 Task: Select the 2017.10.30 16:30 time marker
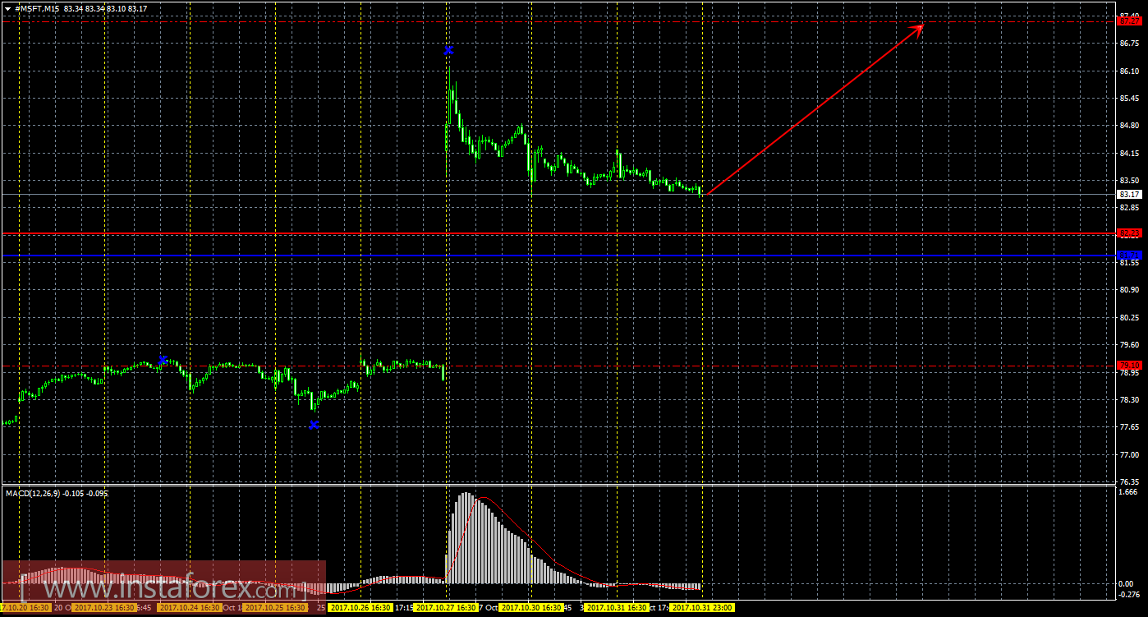pos(531,608)
